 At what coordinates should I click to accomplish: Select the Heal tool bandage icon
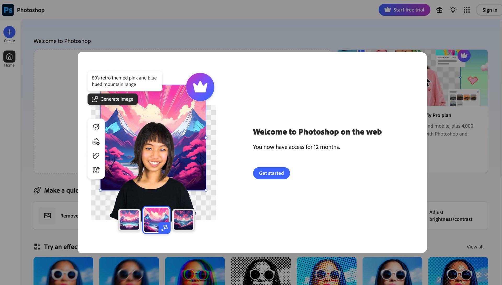tap(96, 156)
